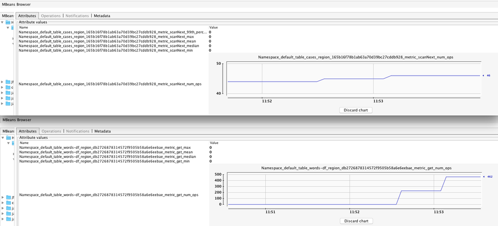Expand the c folder in lower window tree
498x226 pixels.
click(3, 203)
